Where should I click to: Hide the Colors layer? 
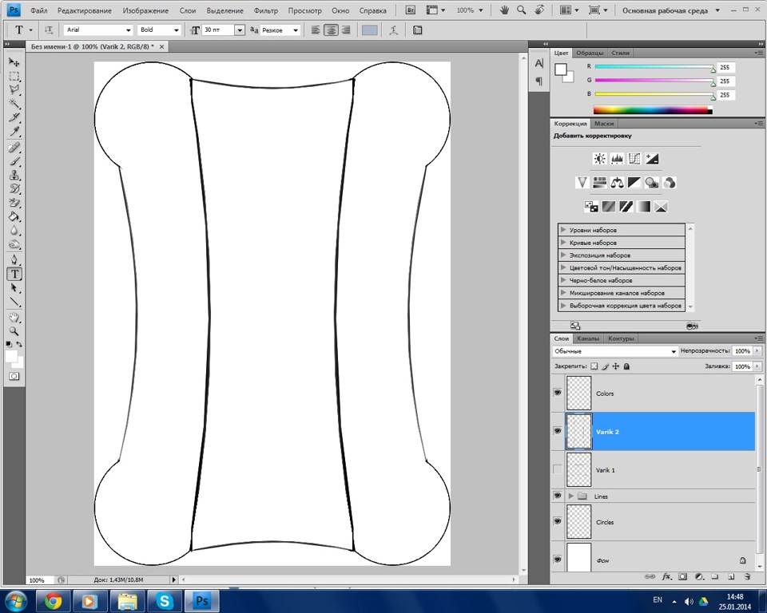coord(558,393)
